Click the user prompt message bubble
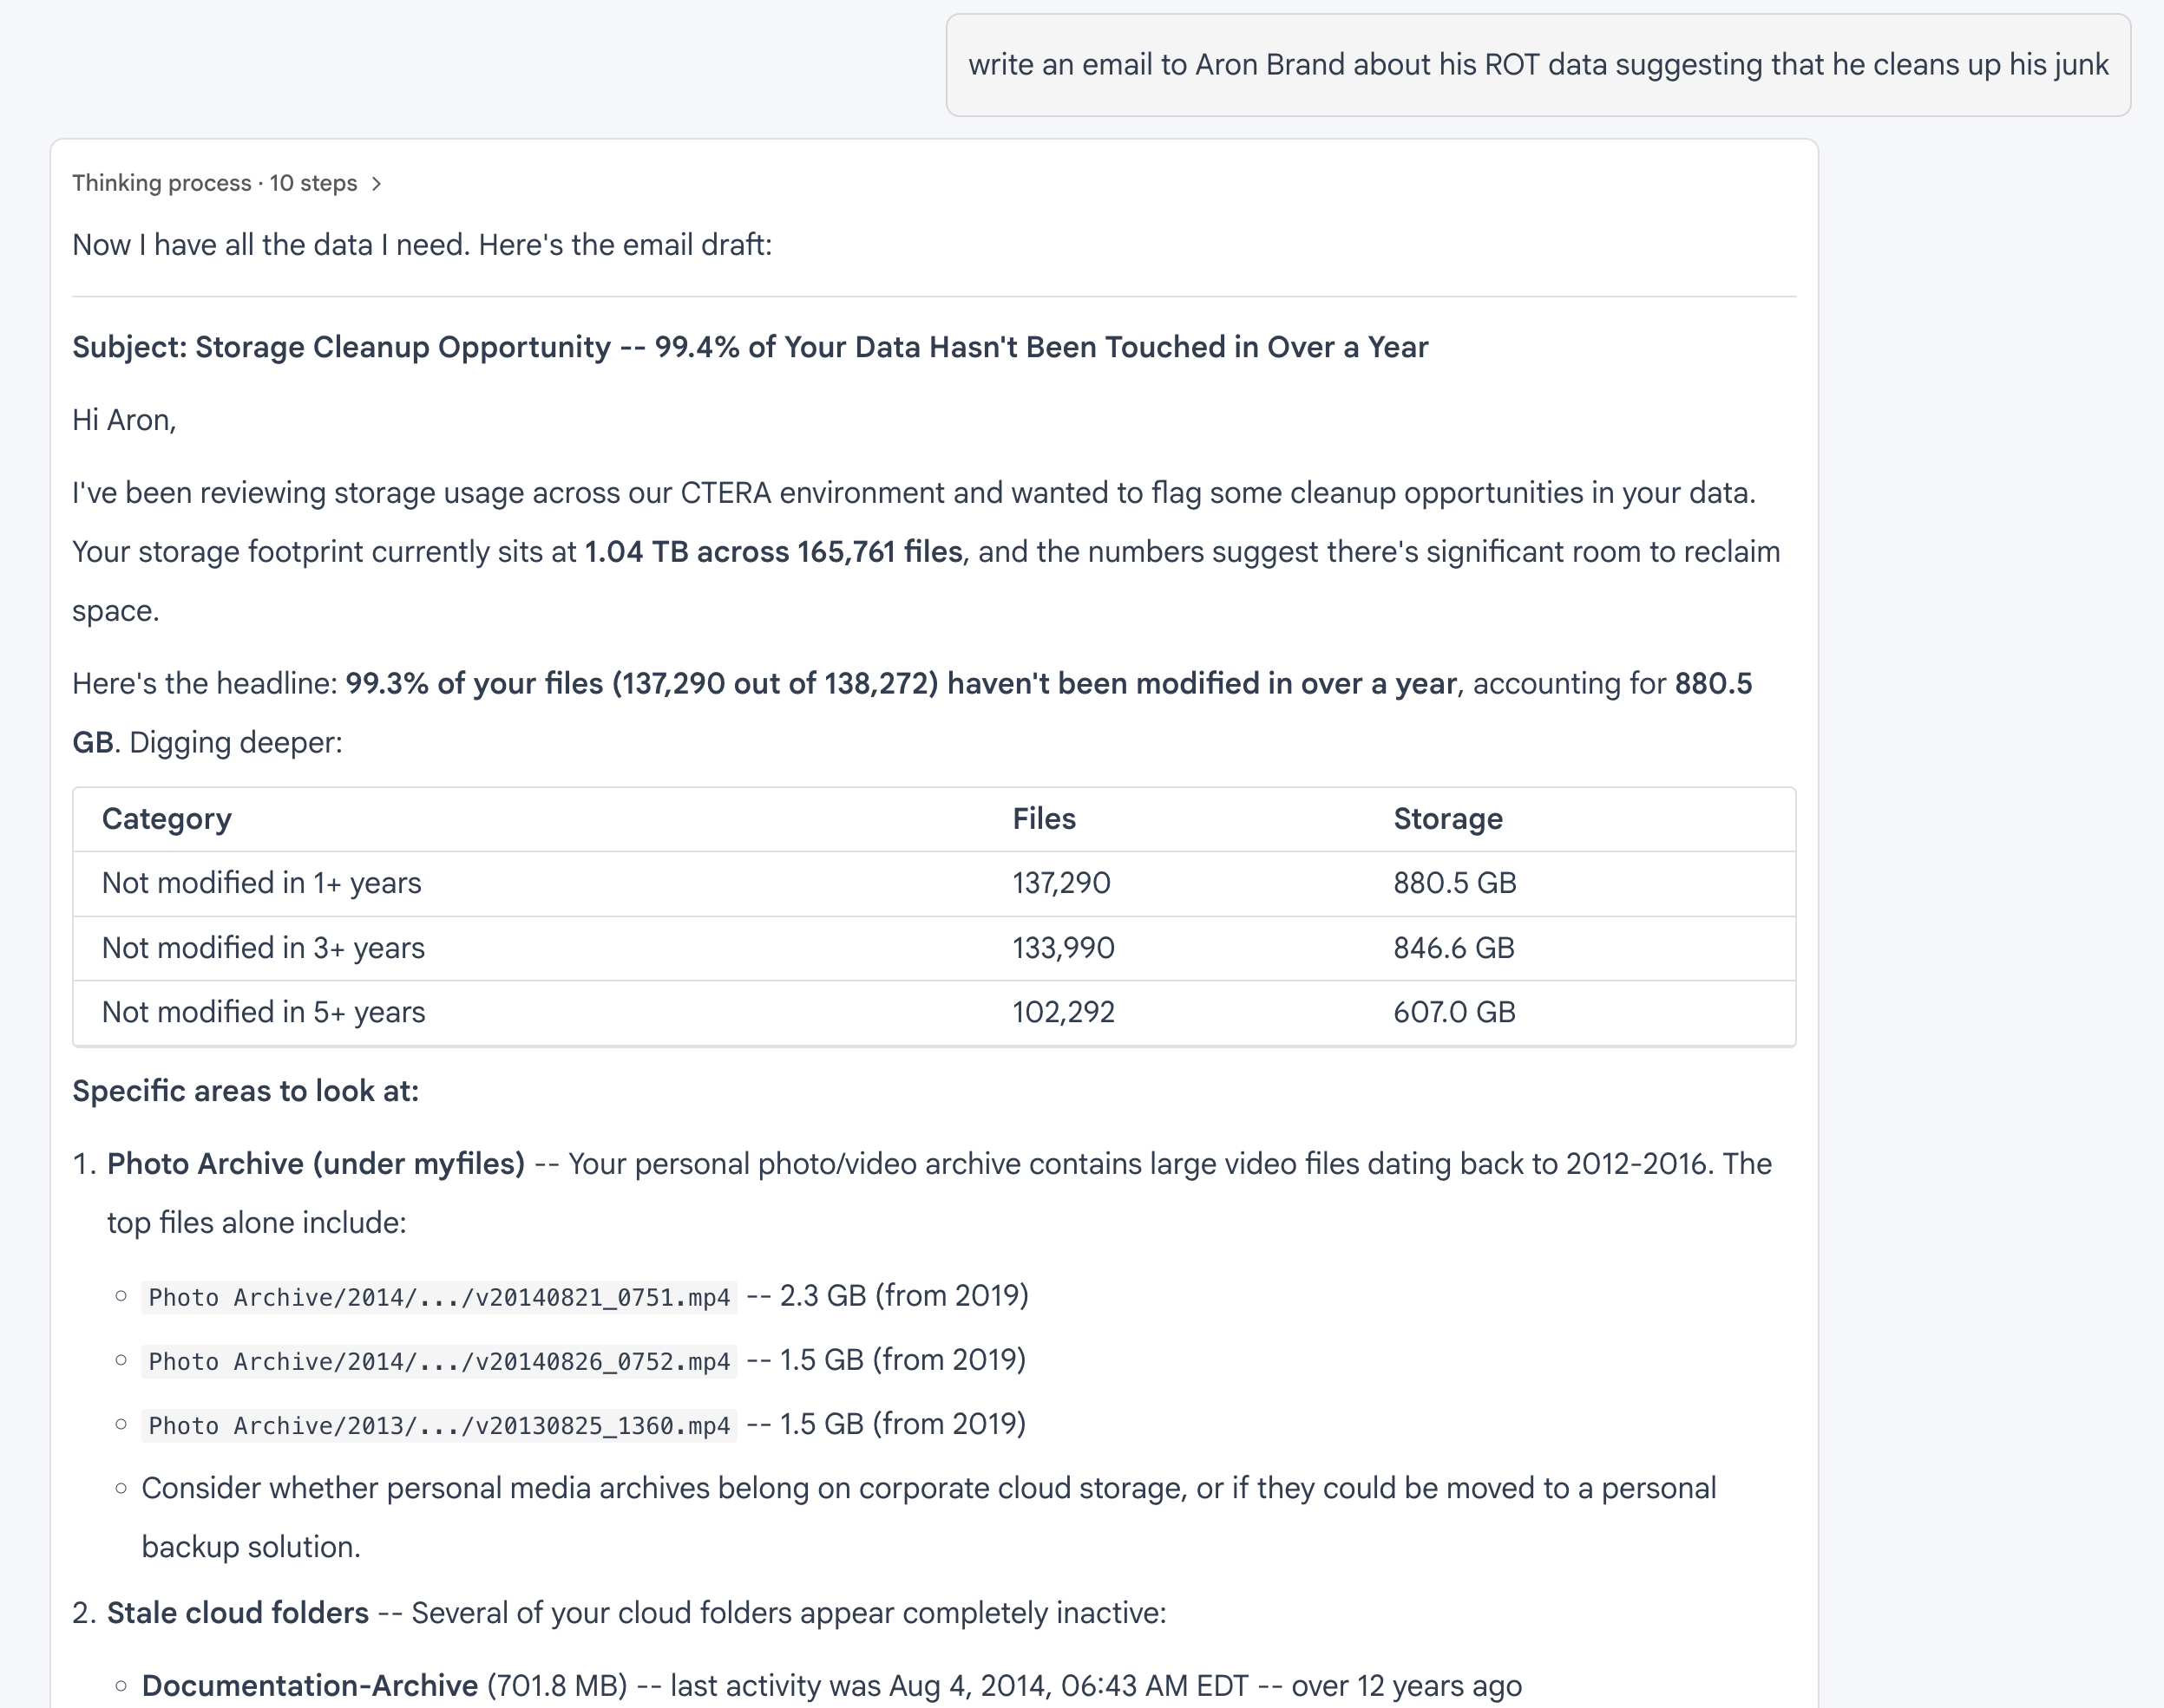Screen dimensions: 2164x1708 tap(1538, 65)
